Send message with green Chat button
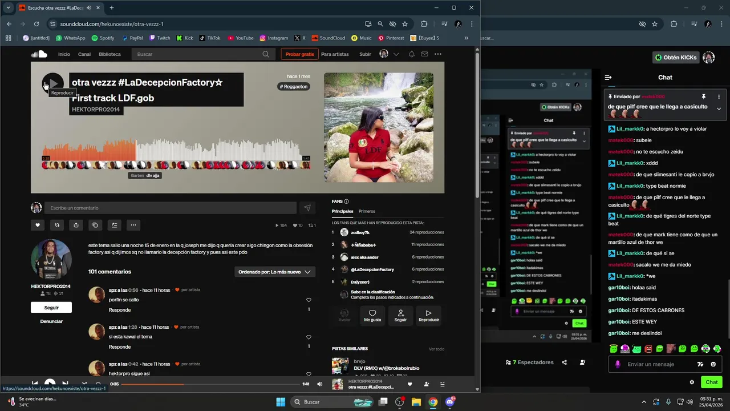This screenshot has width=730, height=411. 712,382
